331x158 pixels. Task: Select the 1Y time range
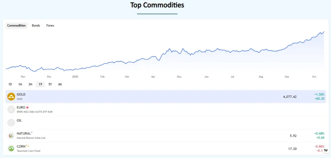pos(40,84)
